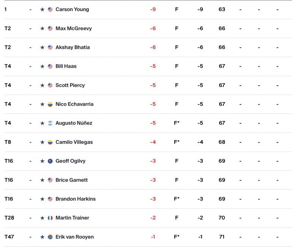Toggle favorite star for Max McGreevy
This screenshot has height=249, width=292.
coord(42,28)
